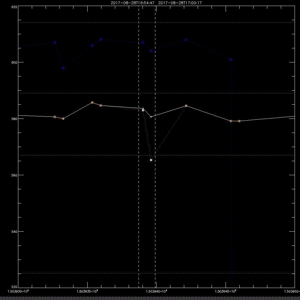Viewport: 300px width, 300px height.
Task: Click the x-axis label 1.503945×10⁹
Action: 226,291
